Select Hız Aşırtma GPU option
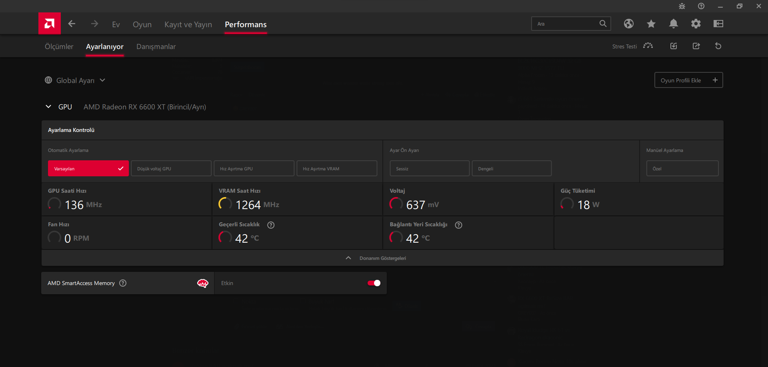 point(254,168)
